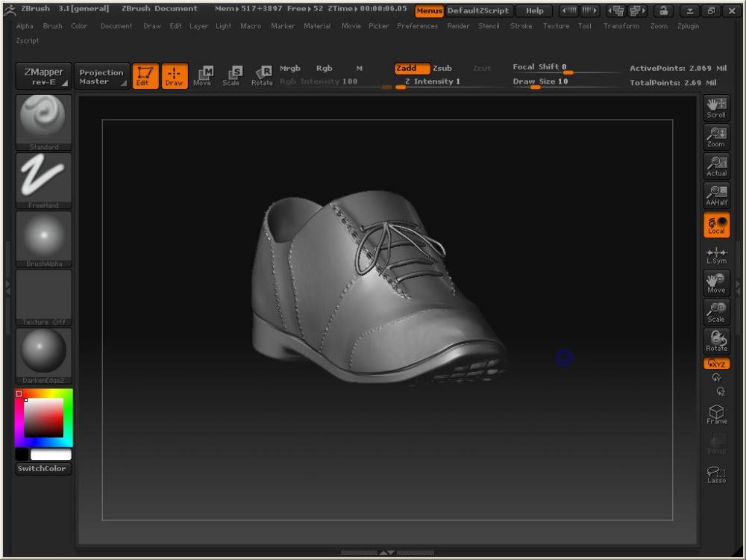Click the AAHalf view icon

pyautogui.click(x=716, y=195)
